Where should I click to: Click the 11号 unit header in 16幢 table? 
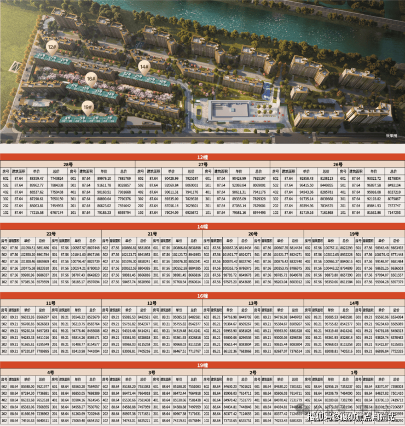(x=50, y=302)
